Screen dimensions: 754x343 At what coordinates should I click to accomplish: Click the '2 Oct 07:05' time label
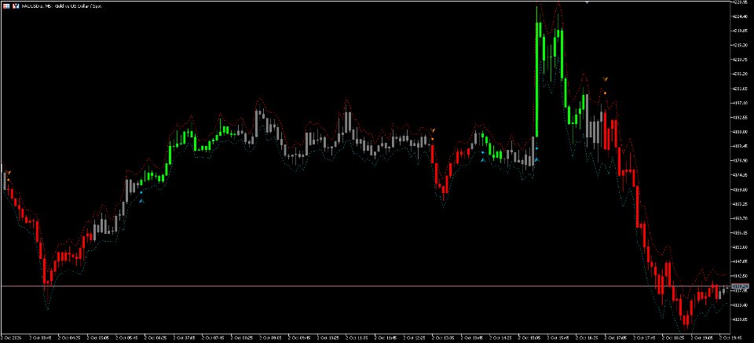tap(185, 338)
